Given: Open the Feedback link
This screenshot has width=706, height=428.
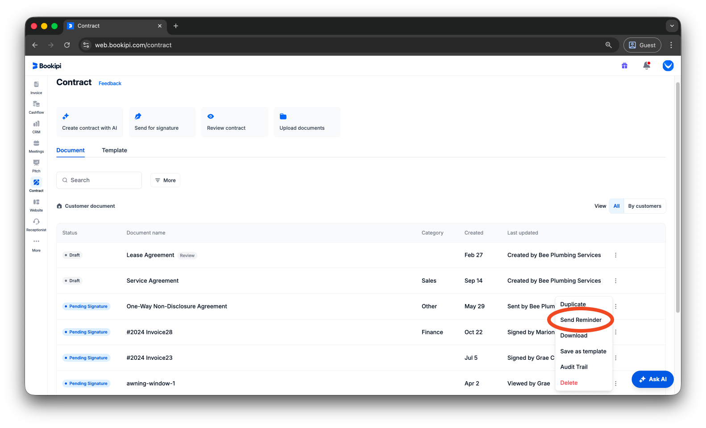Looking at the screenshot, I should tap(110, 83).
